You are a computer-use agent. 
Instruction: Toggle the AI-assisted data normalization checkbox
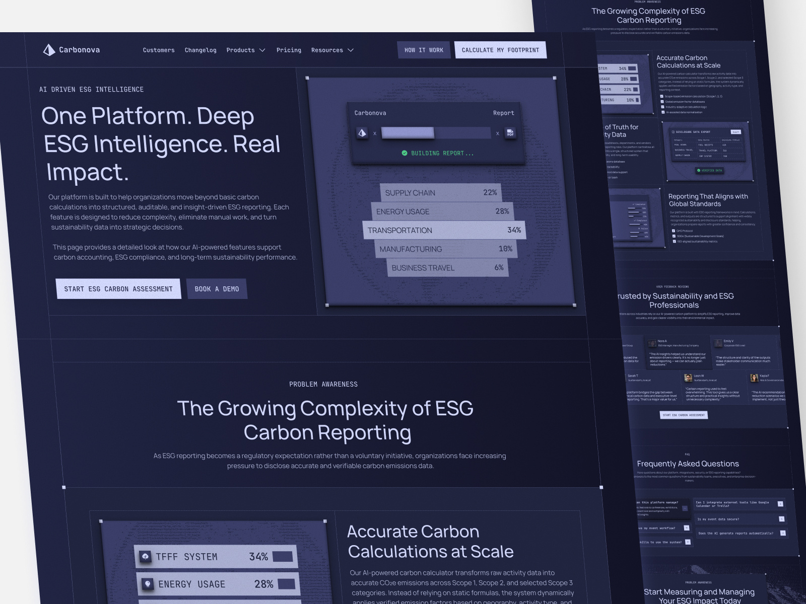[x=663, y=112]
